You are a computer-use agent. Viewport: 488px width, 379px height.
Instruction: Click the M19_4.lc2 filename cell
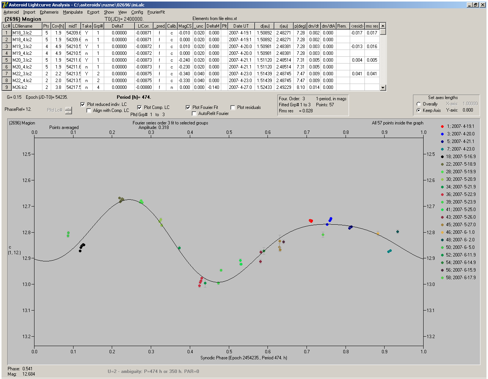(27, 53)
